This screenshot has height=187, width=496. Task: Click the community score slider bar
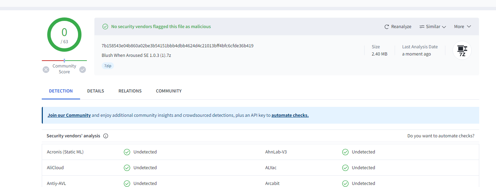point(64,61)
